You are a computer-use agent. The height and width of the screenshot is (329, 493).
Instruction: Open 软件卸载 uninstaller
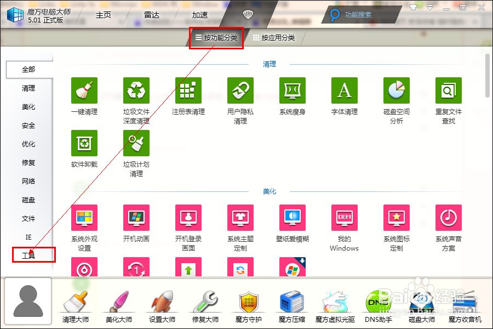click(x=84, y=143)
